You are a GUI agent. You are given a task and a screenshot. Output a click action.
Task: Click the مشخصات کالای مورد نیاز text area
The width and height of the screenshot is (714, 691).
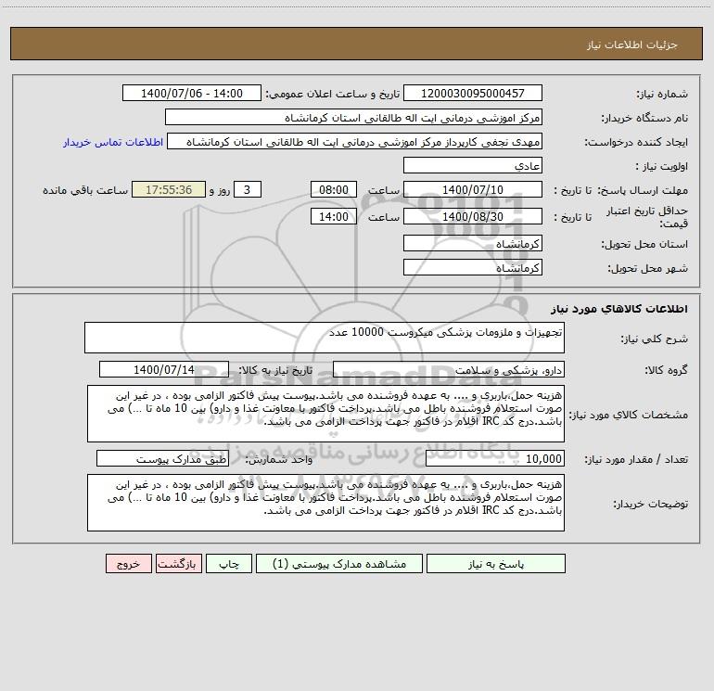coord(325,414)
